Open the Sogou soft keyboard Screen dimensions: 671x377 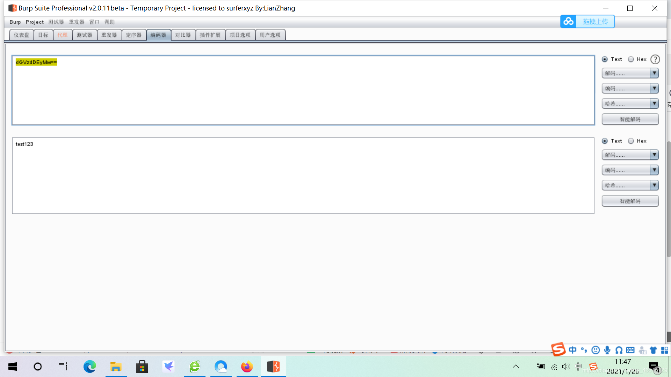(630, 350)
